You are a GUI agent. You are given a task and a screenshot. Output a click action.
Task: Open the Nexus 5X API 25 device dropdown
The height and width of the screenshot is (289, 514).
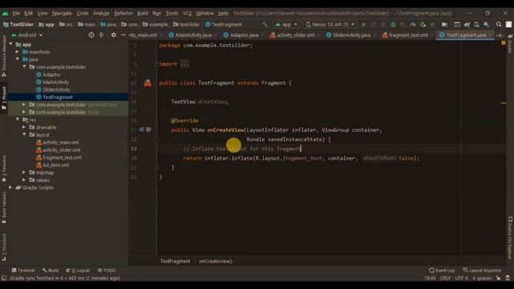[x=330, y=25]
